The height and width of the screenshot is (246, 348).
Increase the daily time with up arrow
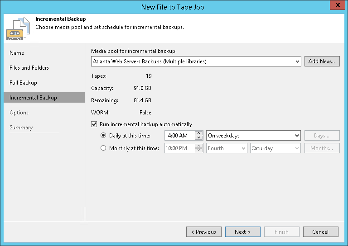coord(199,133)
